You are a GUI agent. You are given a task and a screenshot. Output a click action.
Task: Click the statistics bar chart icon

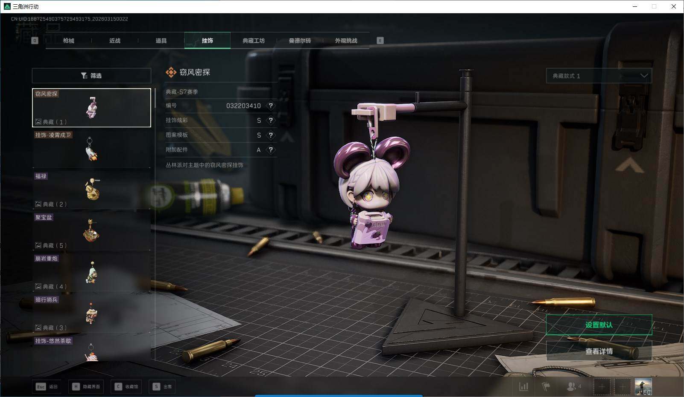tap(523, 387)
